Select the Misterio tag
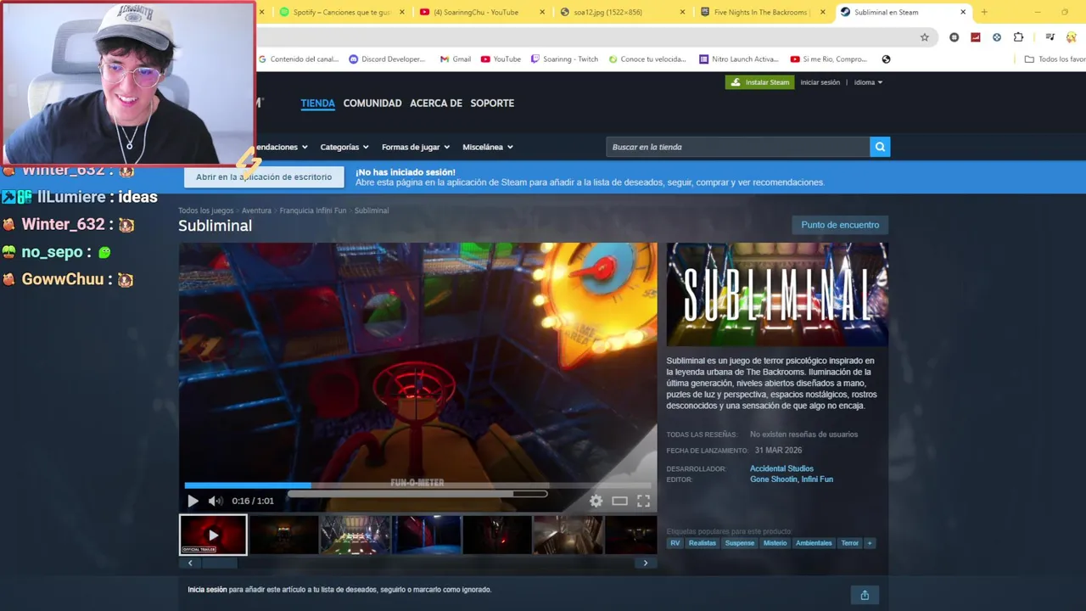1086x611 pixels. click(775, 543)
